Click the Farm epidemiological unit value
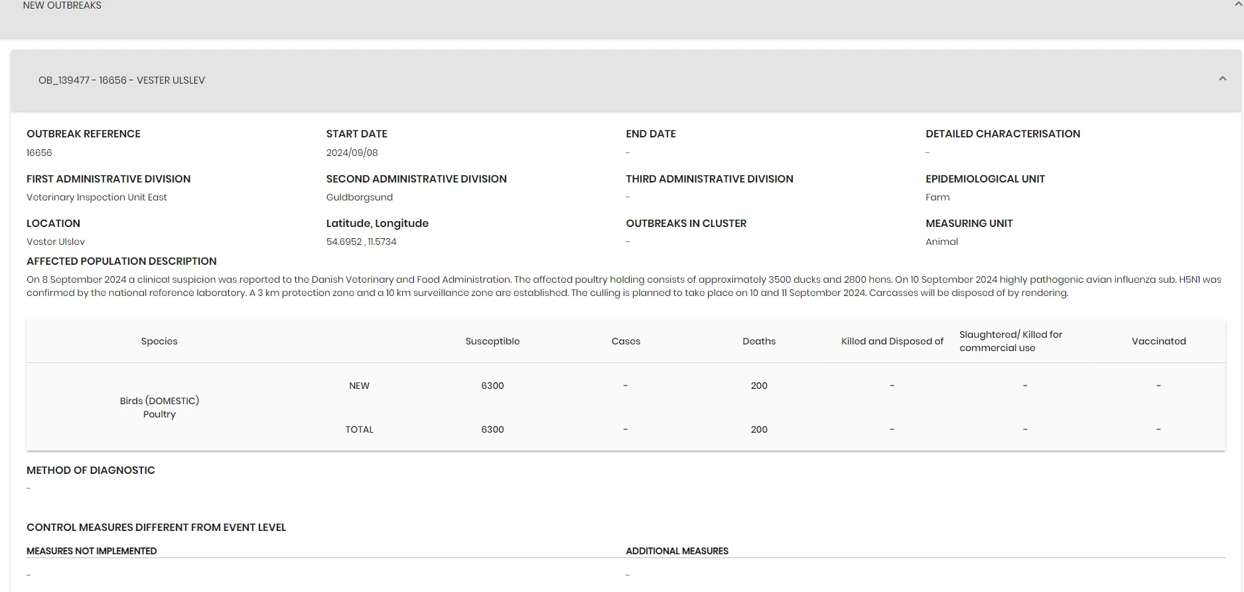This screenshot has height=592, width=1244. pyautogui.click(x=937, y=197)
